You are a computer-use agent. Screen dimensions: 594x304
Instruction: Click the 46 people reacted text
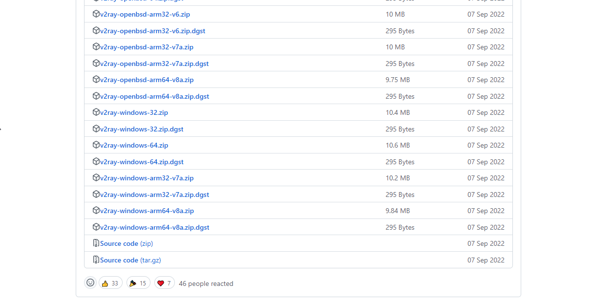point(206,283)
